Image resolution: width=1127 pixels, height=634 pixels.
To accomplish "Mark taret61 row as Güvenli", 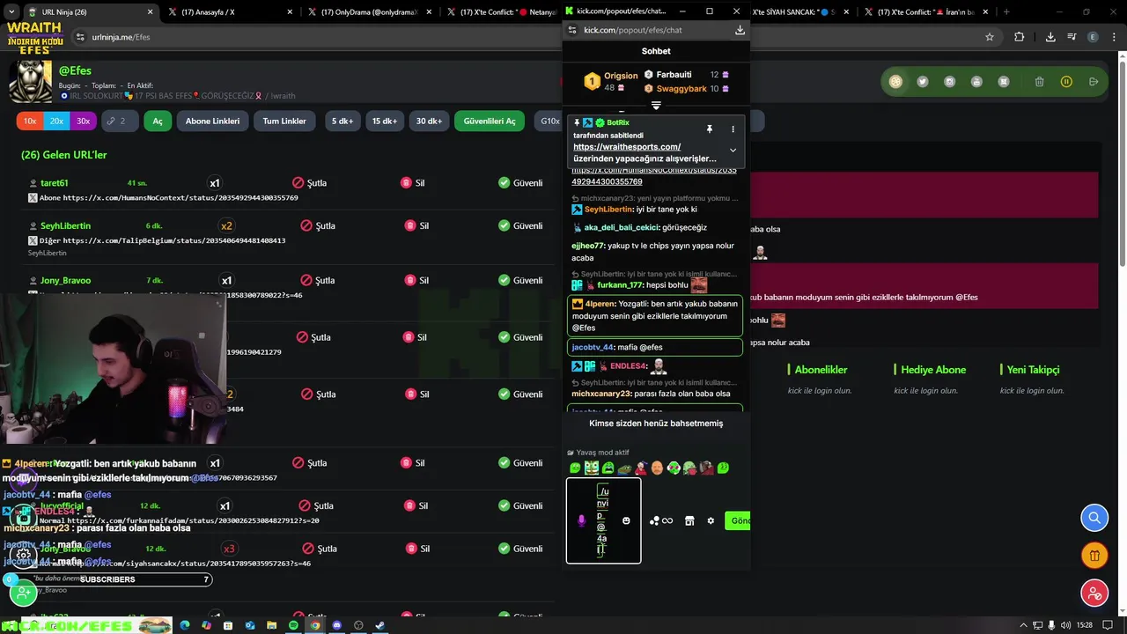I will coord(520,182).
